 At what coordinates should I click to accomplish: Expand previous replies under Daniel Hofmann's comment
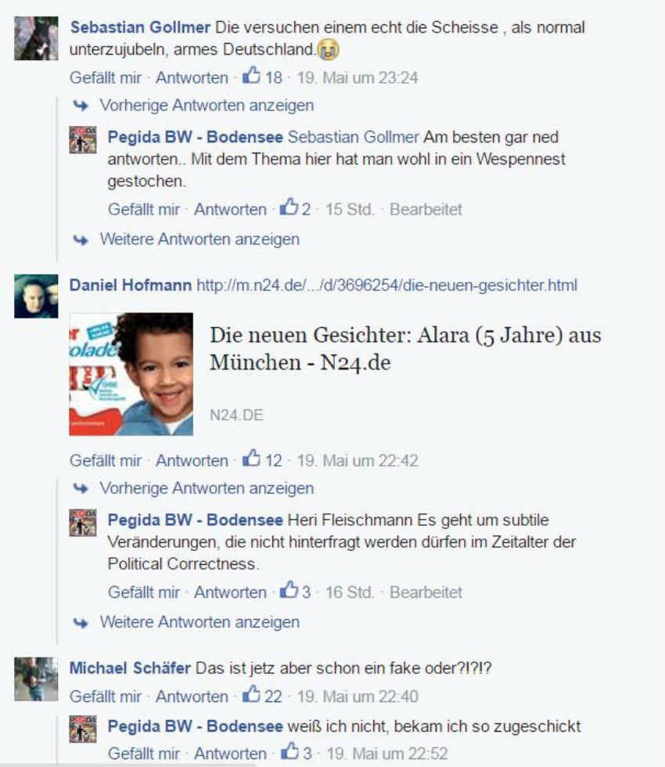click(x=207, y=488)
